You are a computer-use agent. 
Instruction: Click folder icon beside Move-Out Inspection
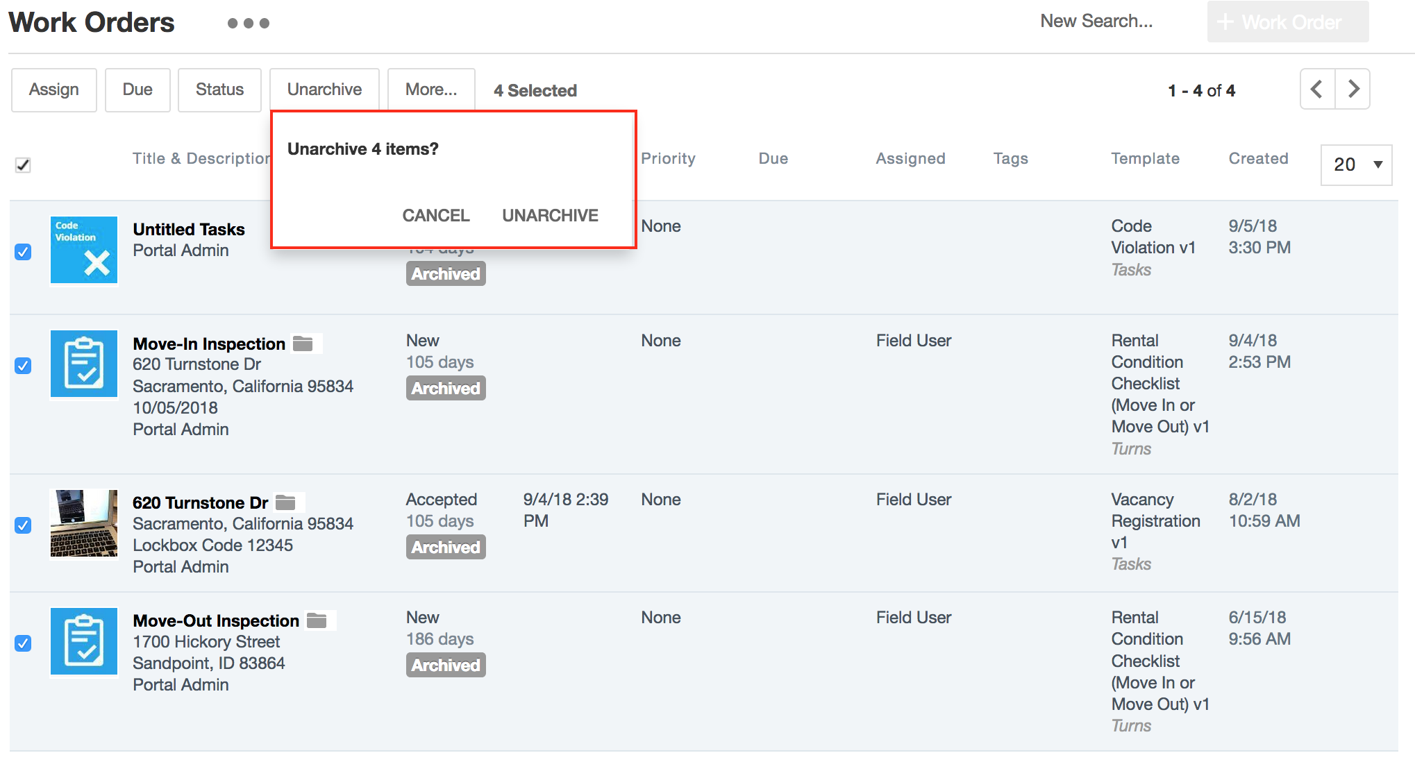(x=317, y=620)
